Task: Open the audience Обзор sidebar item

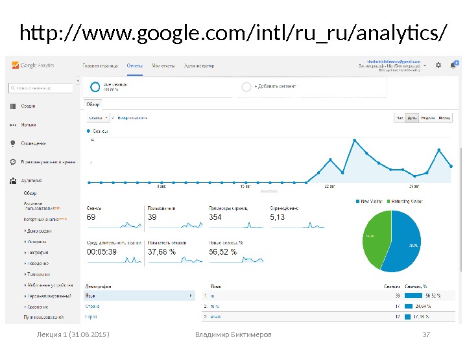Action: (x=30, y=193)
